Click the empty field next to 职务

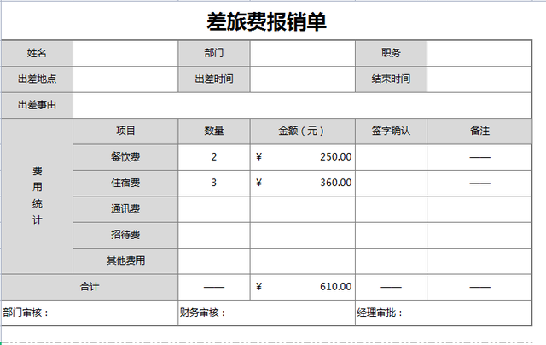479,53
